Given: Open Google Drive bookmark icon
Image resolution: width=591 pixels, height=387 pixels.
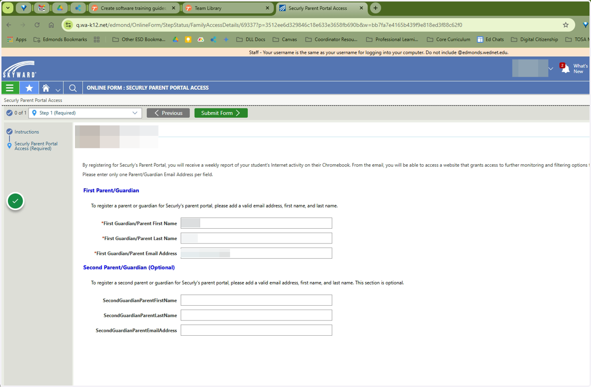Looking at the screenshot, I should (x=175, y=39).
